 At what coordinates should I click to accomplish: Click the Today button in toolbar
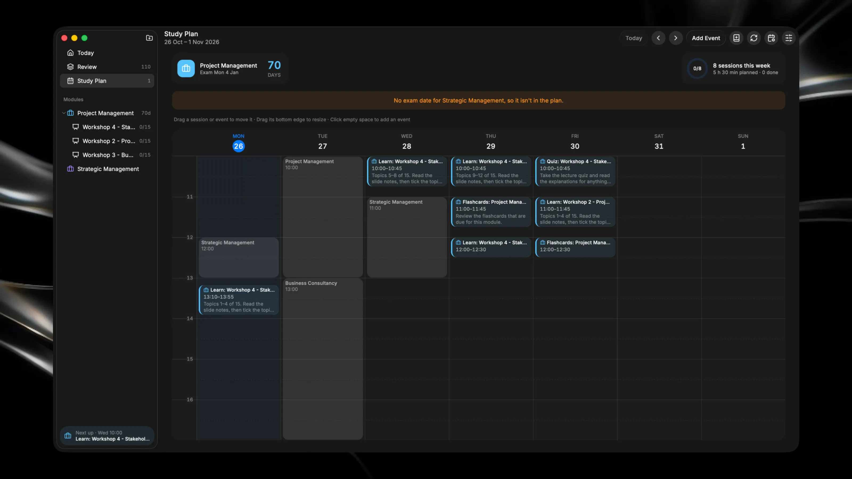pyautogui.click(x=633, y=38)
